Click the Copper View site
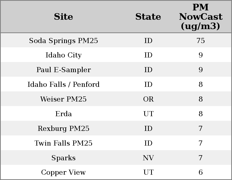Screen dimensions: 232x180 tap(63, 172)
